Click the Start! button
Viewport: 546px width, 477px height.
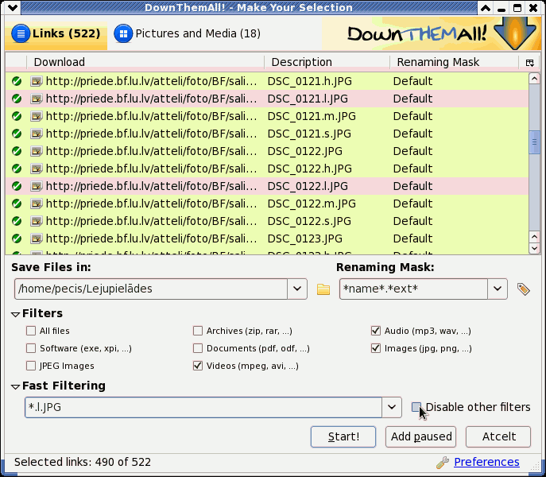click(343, 436)
